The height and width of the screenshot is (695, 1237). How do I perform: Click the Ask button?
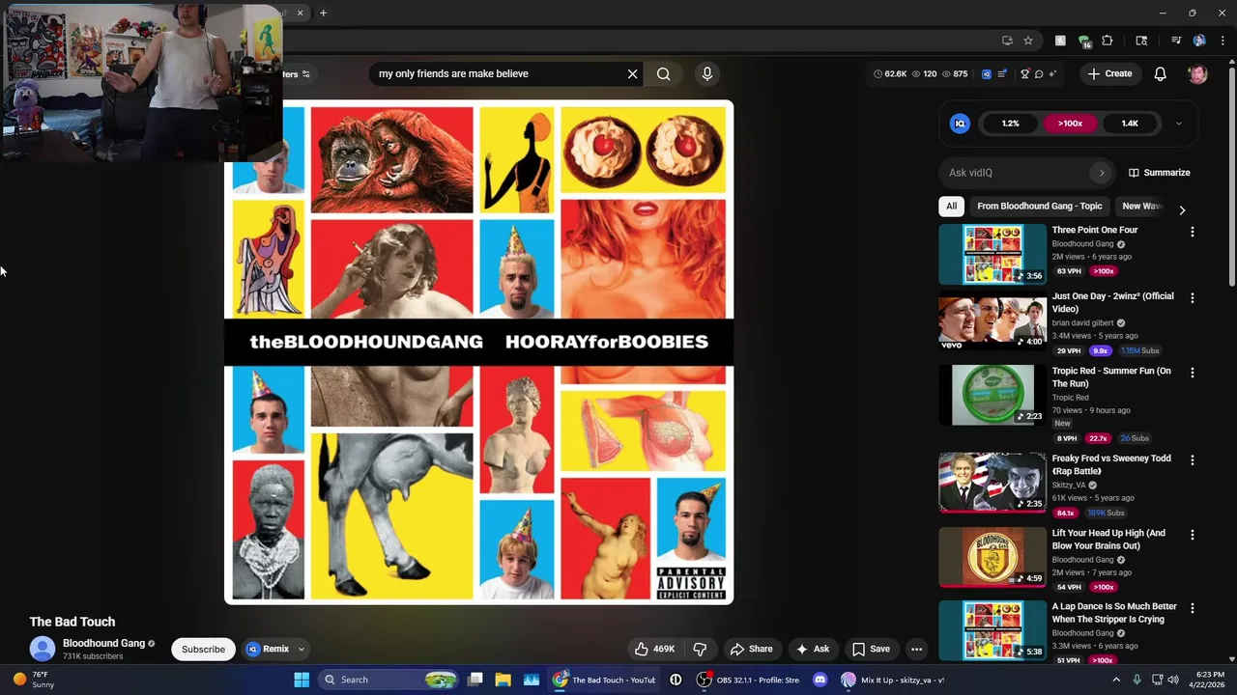click(x=812, y=649)
